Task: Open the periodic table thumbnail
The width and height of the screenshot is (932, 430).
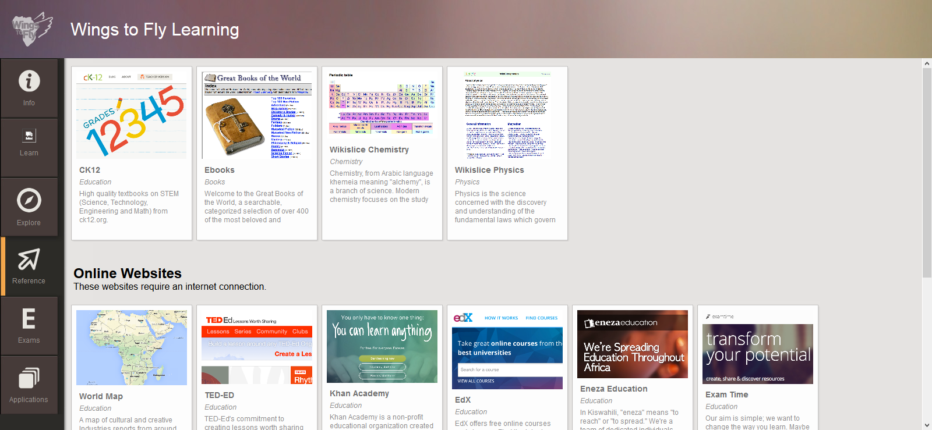Action: (x=382, y=105)
